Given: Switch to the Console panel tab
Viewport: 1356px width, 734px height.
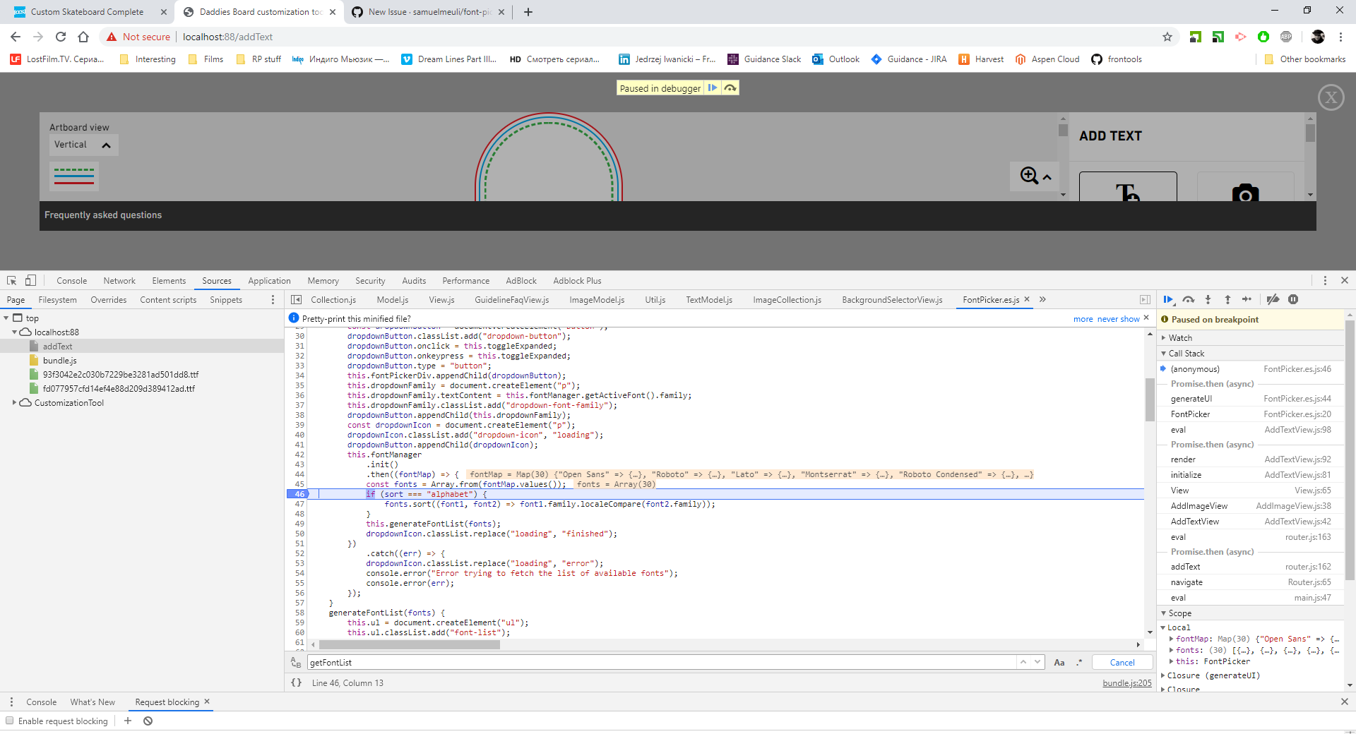Looking at the screenshot, I should [72, 280].
